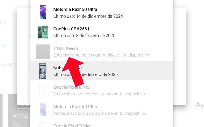Click the back arrow in the dimmed app screenshot

point(21,117)
